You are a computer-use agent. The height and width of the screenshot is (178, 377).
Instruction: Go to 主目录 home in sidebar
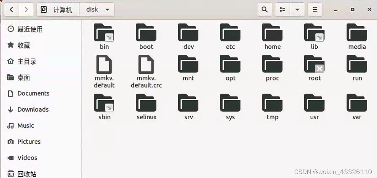[27, 61]
